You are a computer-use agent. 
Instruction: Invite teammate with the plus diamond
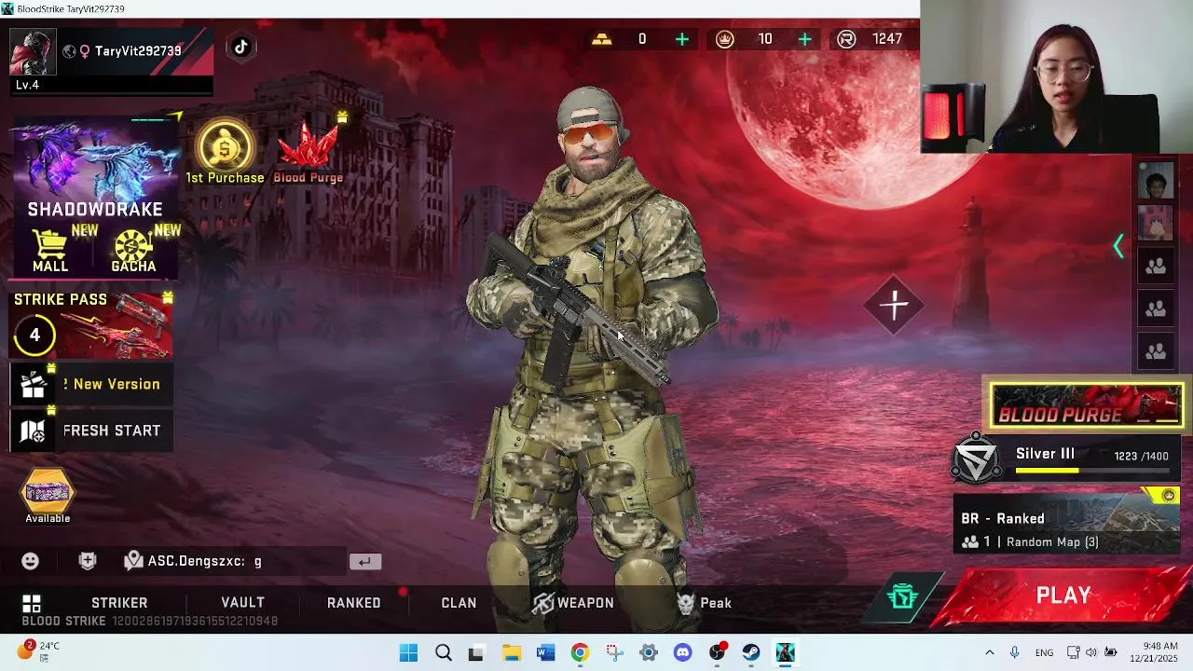[x=895, y=305]
